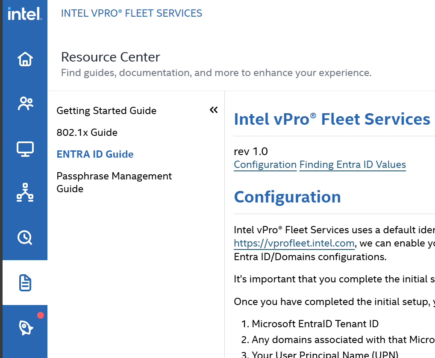The image size is (435, 358).
Task: Open the Users group icon
Action: pyautogui.click(x=25, y=104)
